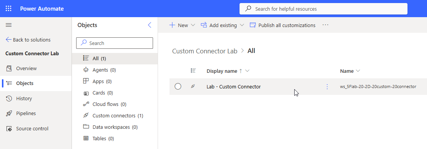Collapse the Objects panel with chevron

[x=150, y=25]
